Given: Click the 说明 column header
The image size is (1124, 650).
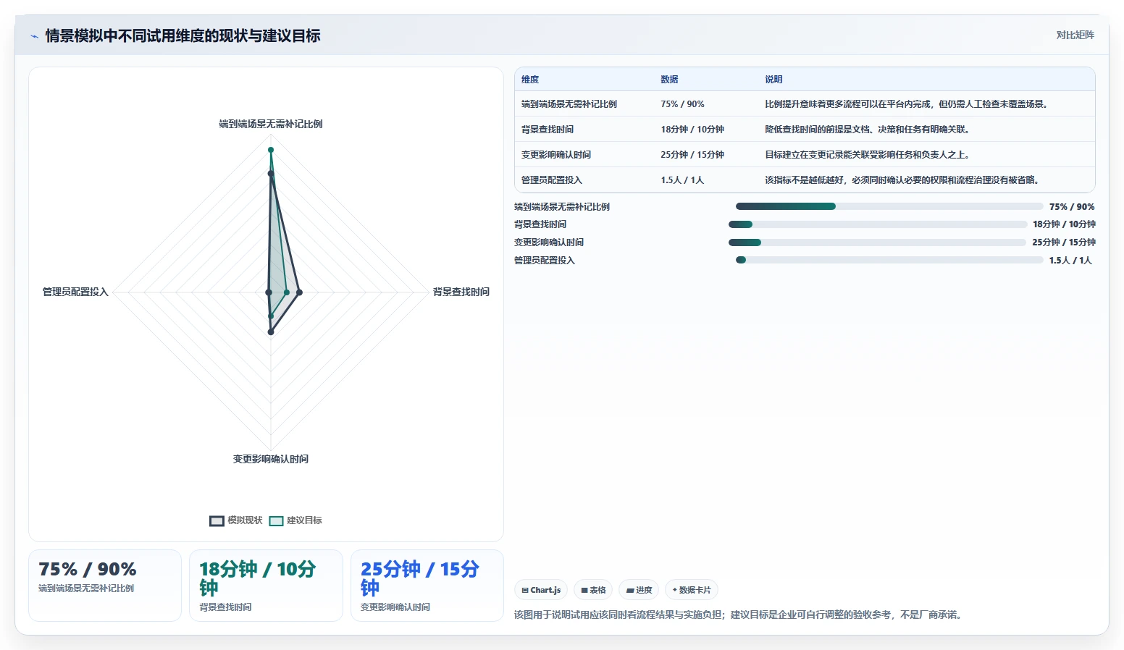Looking at the screenshot, I should tap(773, 80).
